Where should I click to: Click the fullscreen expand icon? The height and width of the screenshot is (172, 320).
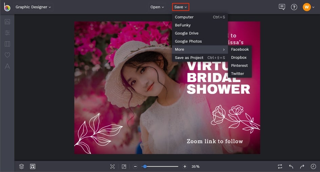124,167
